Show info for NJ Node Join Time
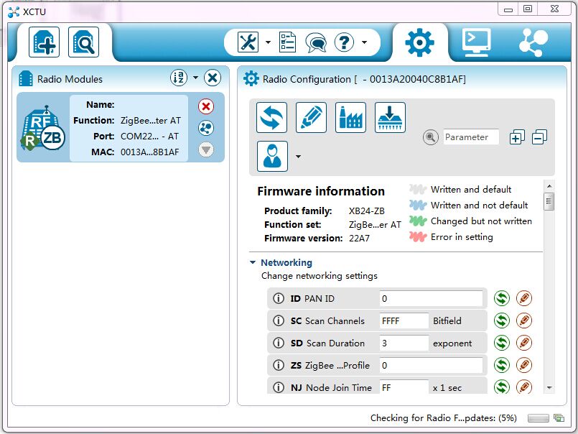The width and height of the screenshot is (578, 434). [x=279, y=387]
